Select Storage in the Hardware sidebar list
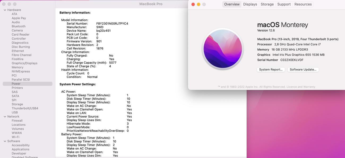The width and height of the screenshot is (345, 158). [17, 104]
